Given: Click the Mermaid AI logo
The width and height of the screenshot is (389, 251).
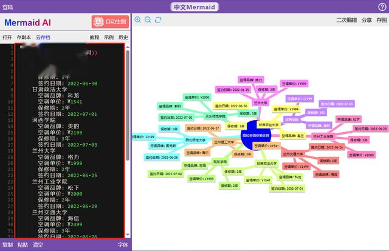Looking at the screenshot, I should [27, 23].
